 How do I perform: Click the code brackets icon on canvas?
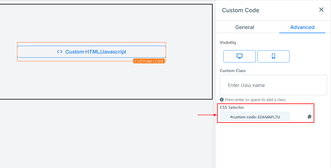(60, 52)
